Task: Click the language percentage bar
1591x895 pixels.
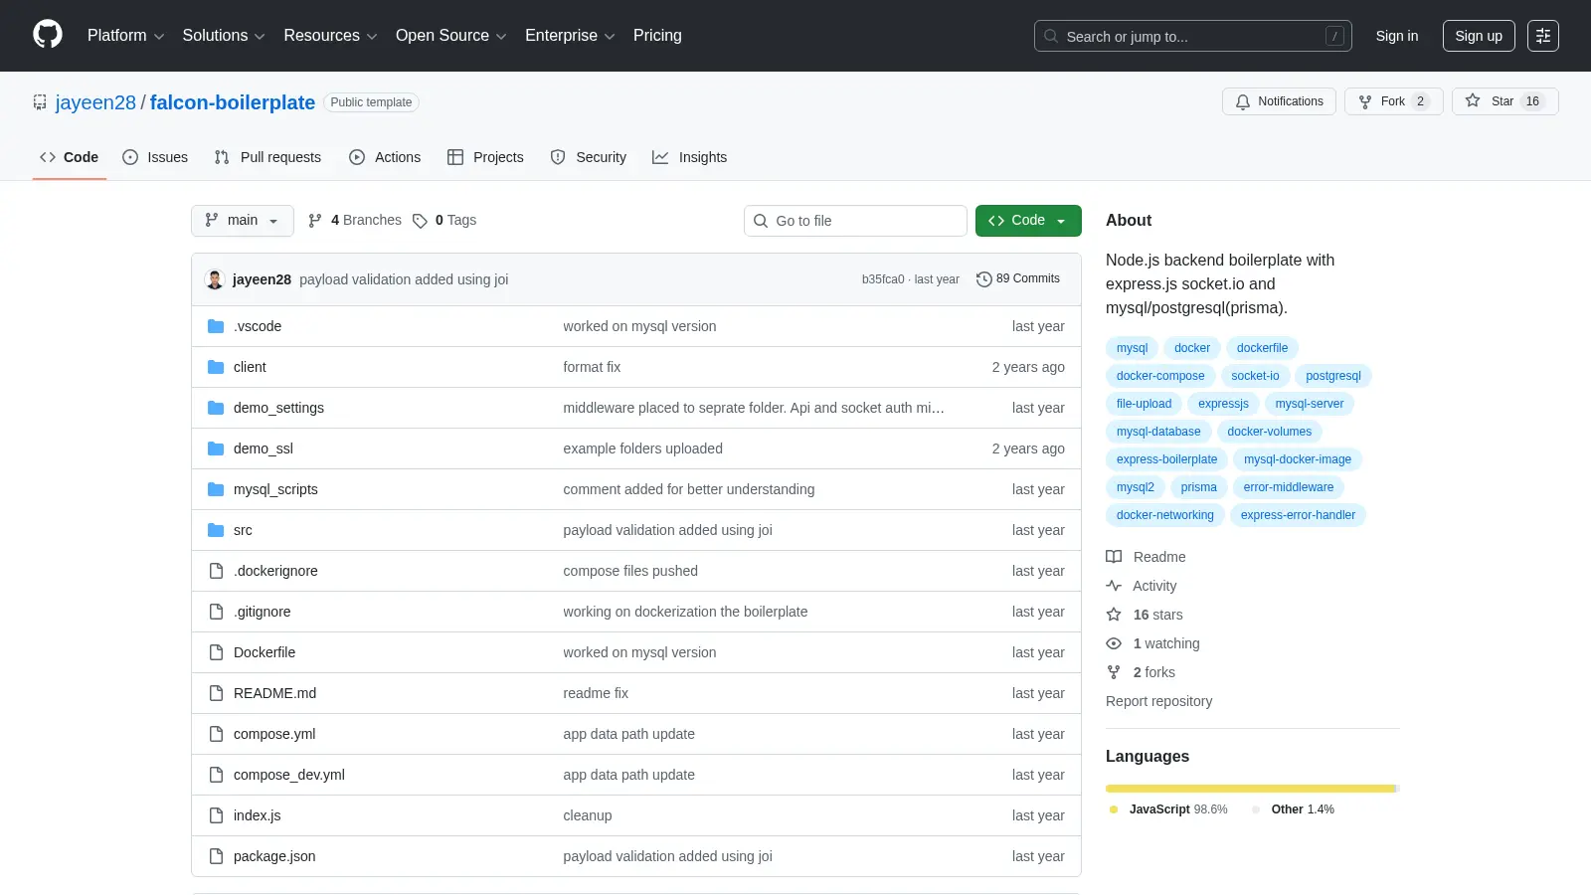Action: point(1253,789)
